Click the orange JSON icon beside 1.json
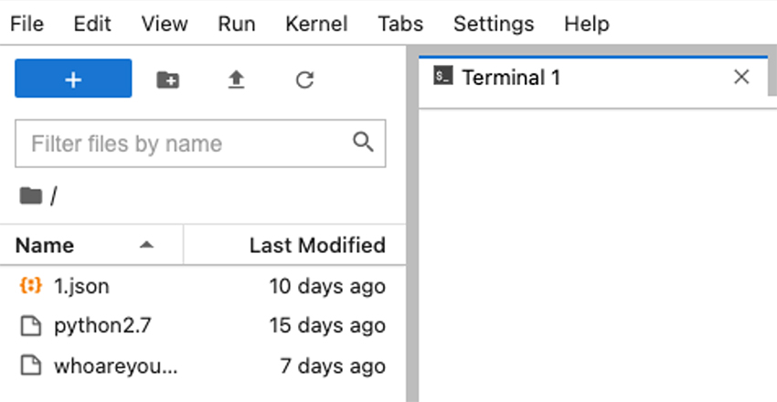This screenshot has height=402, width=777. coord(31,286)
